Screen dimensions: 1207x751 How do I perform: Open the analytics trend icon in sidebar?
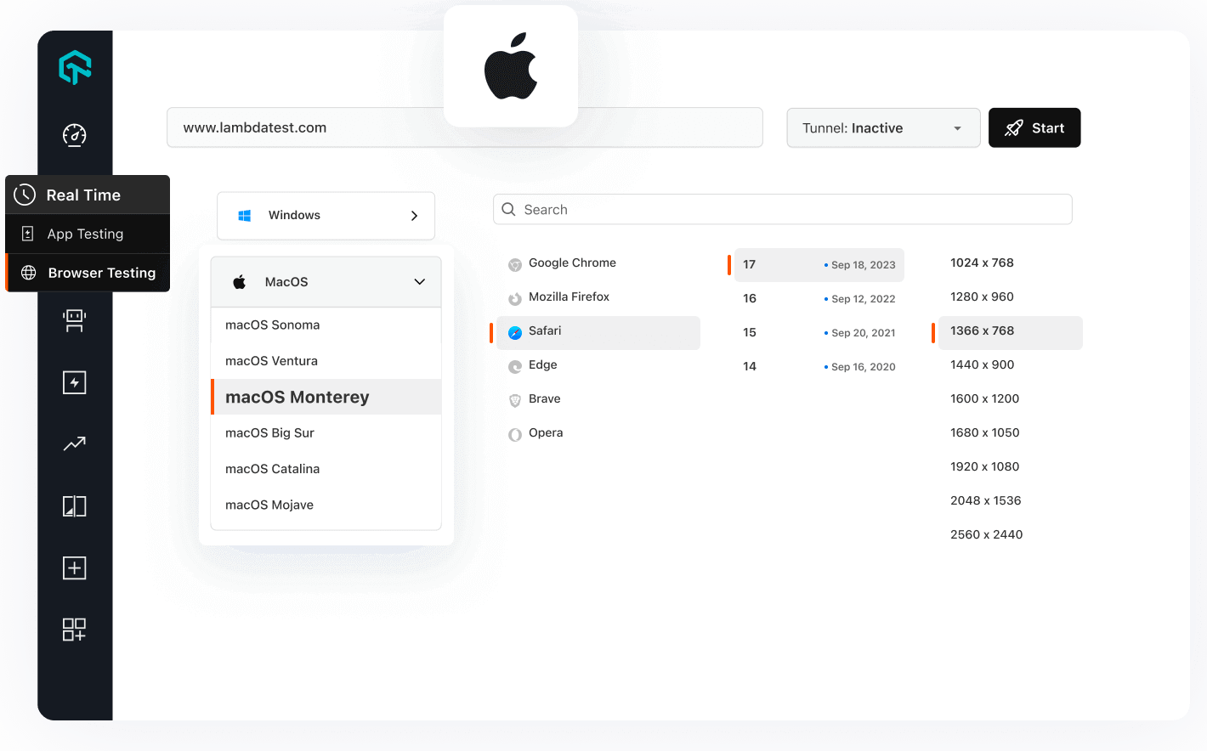74,443
